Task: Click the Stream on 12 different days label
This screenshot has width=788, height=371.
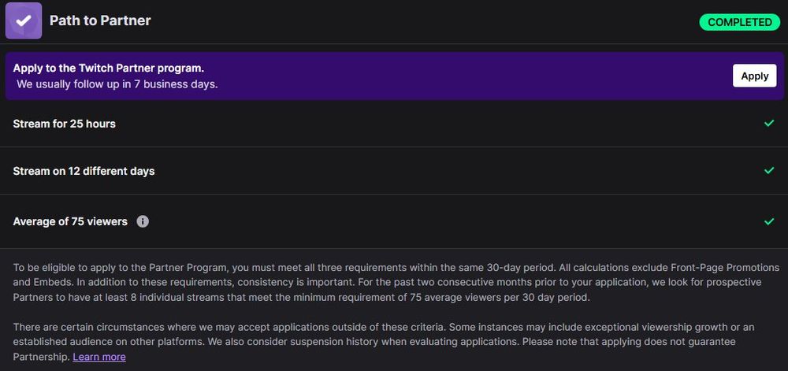Action: [x=84, y=171]
